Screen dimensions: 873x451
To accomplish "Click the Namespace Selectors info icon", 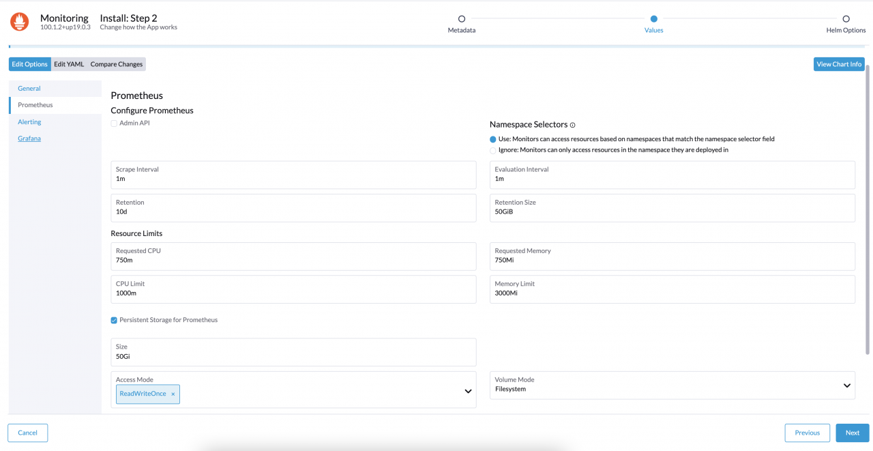I will point(572,125).
